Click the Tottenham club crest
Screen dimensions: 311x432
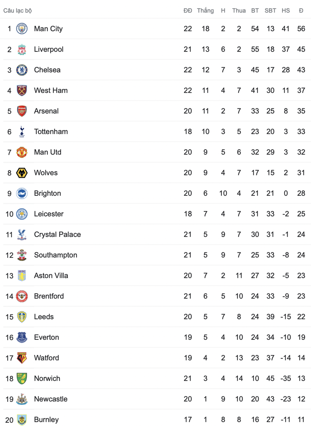(22, 132)
